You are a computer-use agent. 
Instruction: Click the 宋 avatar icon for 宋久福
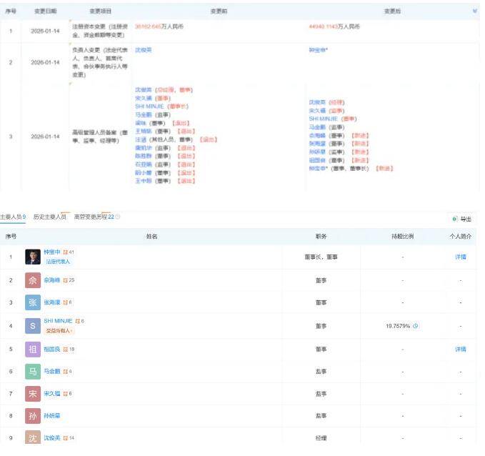tap(33, 395)
